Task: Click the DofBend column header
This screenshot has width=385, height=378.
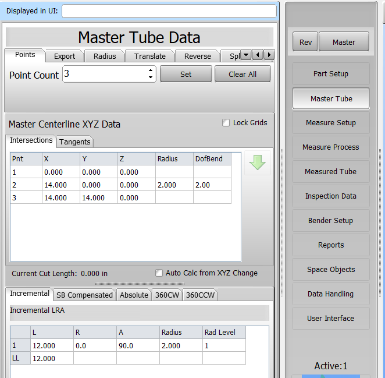Action: [x=212, y=159]
